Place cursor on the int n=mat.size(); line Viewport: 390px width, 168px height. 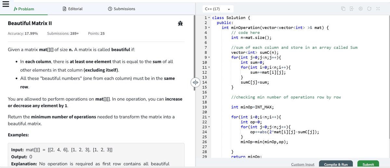[x=251, y=37]
